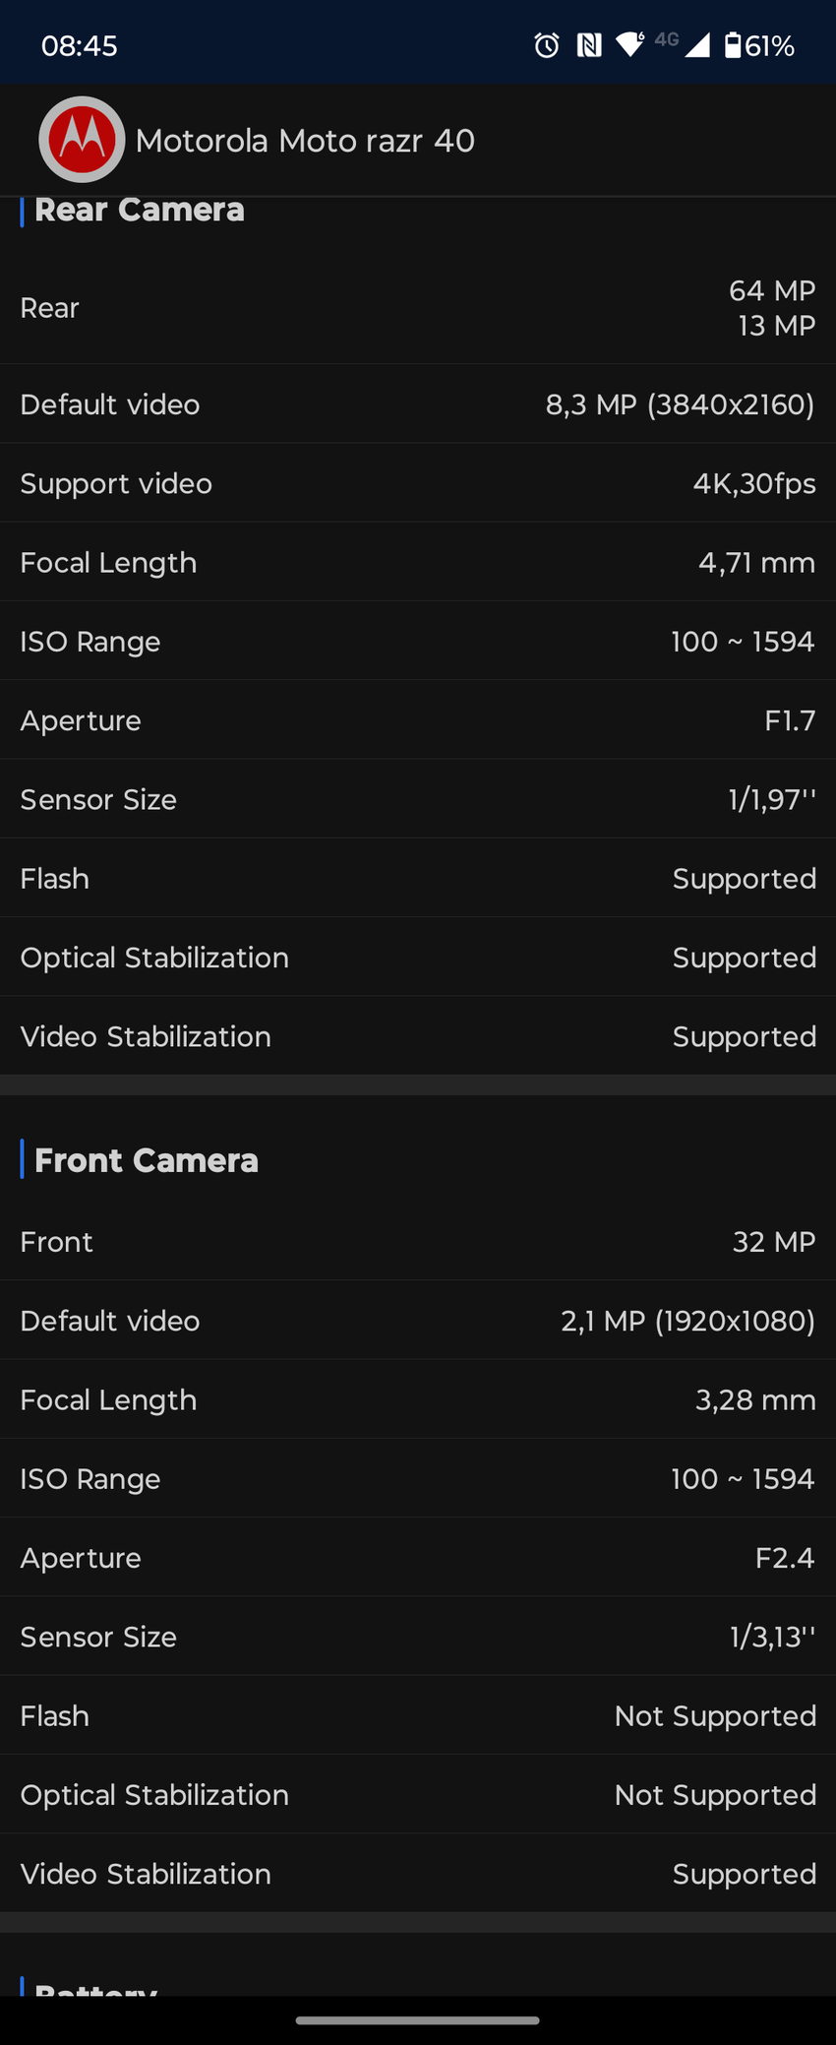Select the Support video 4K,30fps row

pos(418,483)
